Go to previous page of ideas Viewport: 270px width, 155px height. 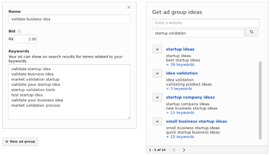(174, 150)
